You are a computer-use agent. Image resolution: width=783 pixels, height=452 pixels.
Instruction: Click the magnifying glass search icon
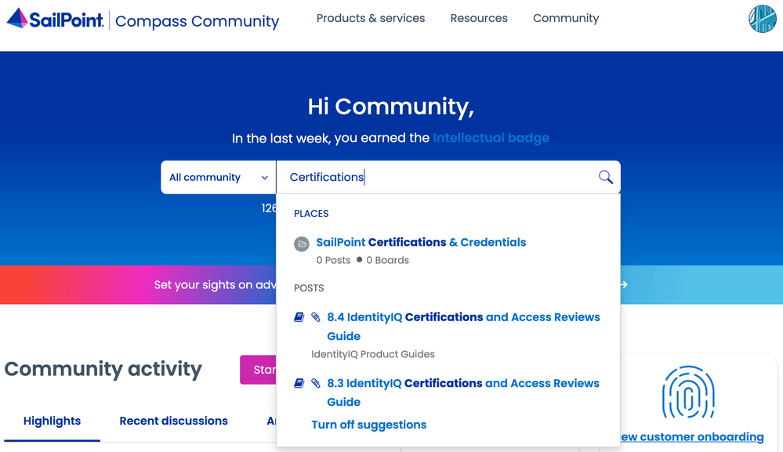605,177
